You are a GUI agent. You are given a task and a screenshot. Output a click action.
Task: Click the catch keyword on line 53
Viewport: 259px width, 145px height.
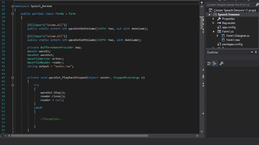point(38,108)
